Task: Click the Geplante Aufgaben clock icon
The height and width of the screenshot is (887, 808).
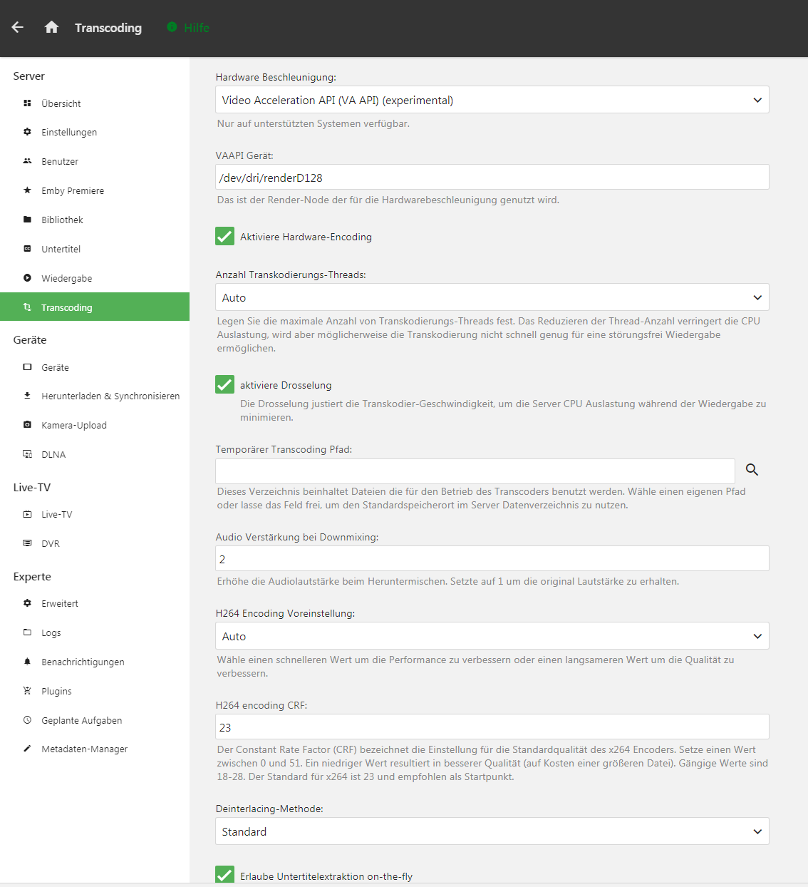Action: [x=27, y=720]
